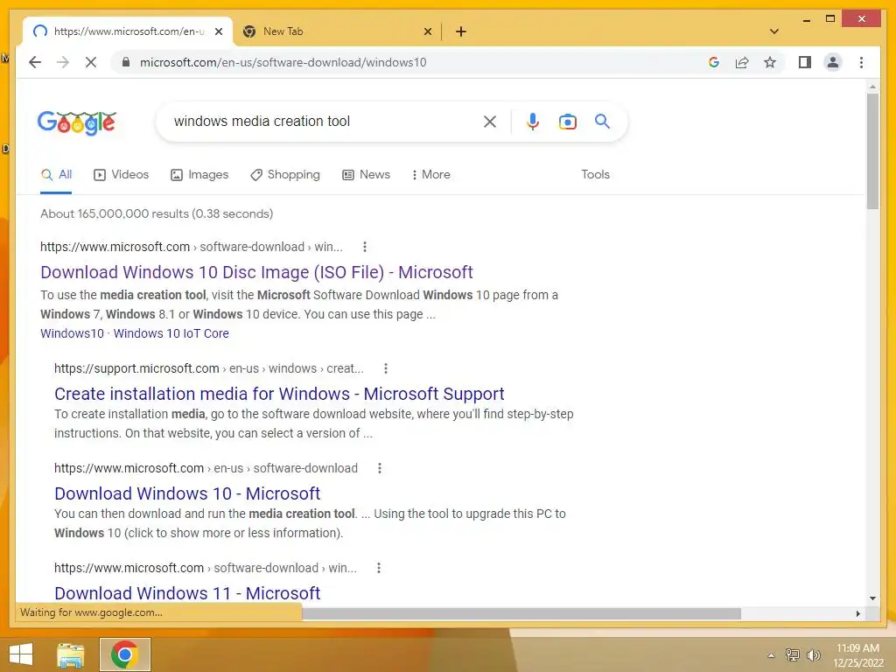
Task: Open Download Windows 10 Disc Image link
Action: 256,272
